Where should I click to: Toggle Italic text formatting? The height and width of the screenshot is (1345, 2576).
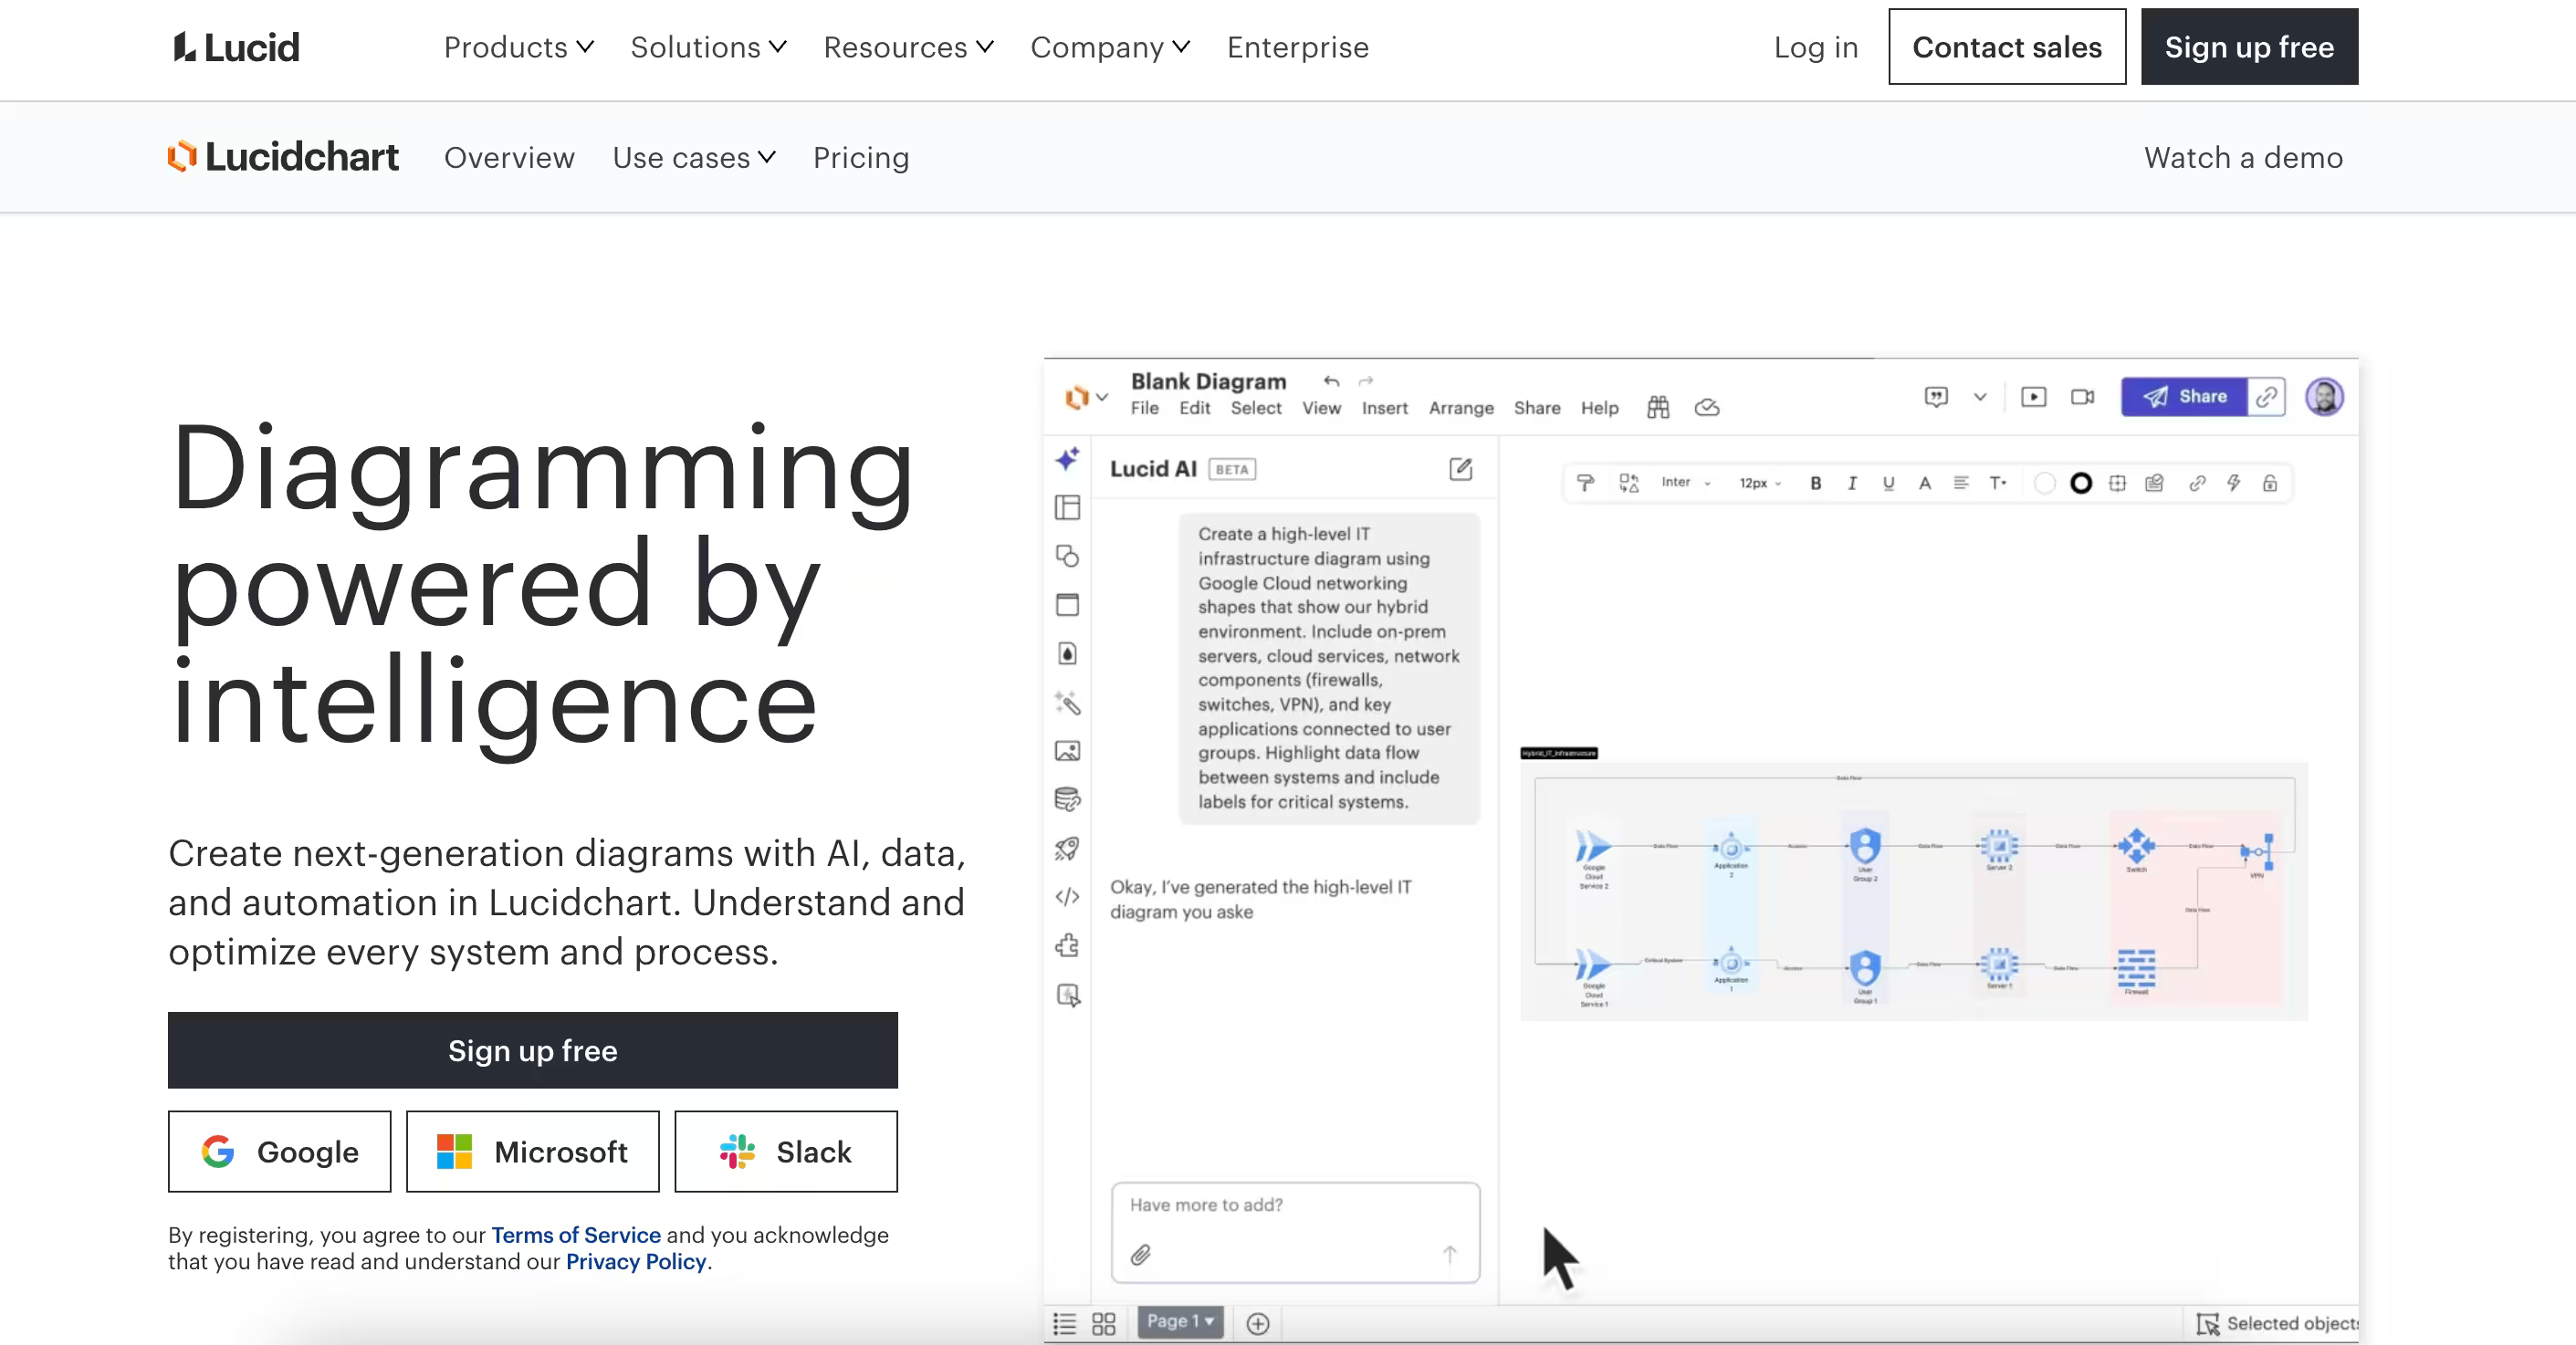tap(1851, 483)
